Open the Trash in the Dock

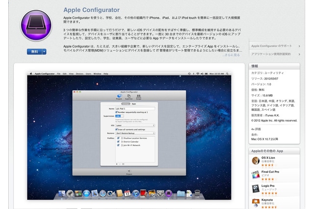coord(197,193)
